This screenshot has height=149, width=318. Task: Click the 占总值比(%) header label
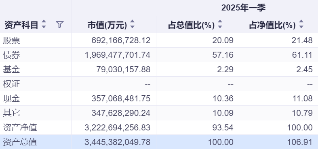pos(191,25)
